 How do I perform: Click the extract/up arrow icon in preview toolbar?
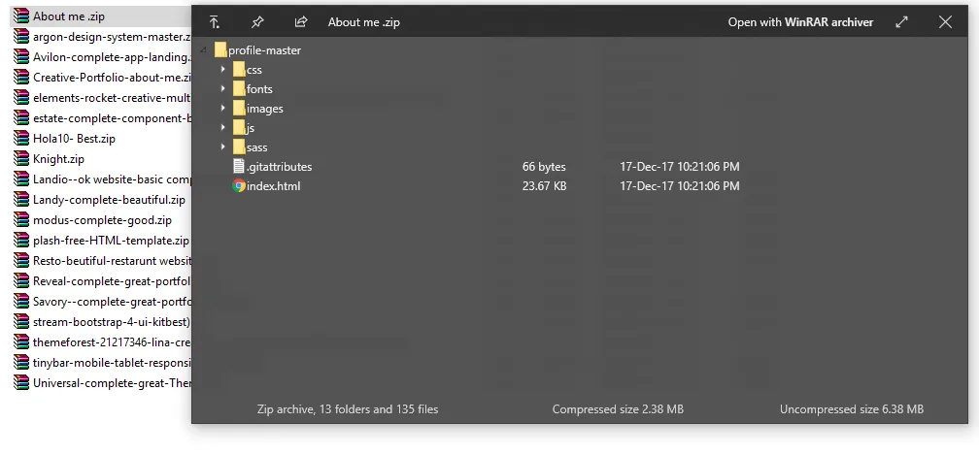(x=214, y=21)
